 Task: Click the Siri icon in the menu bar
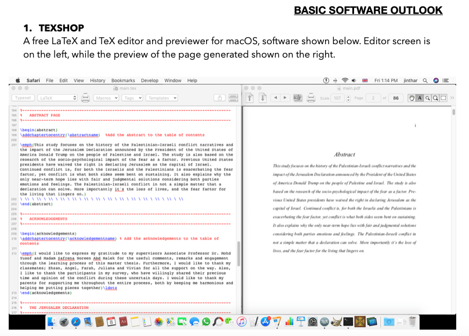(x=436, y=80)
